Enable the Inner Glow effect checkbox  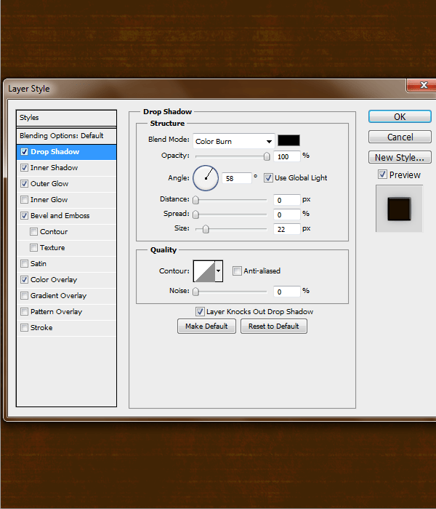coord(24,199)
